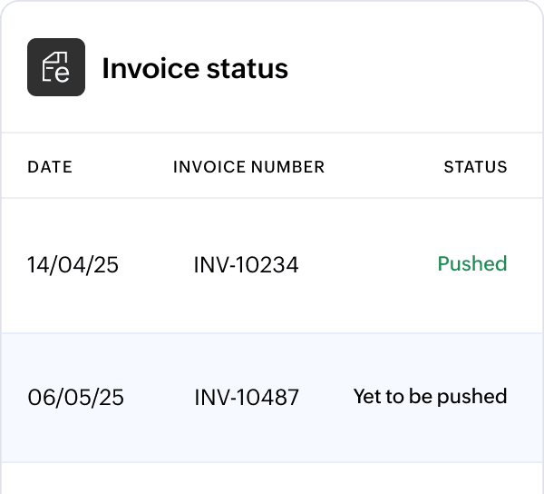
Task: Click the empty row below the INV-10487 row
Action: (x=272, y=479)
